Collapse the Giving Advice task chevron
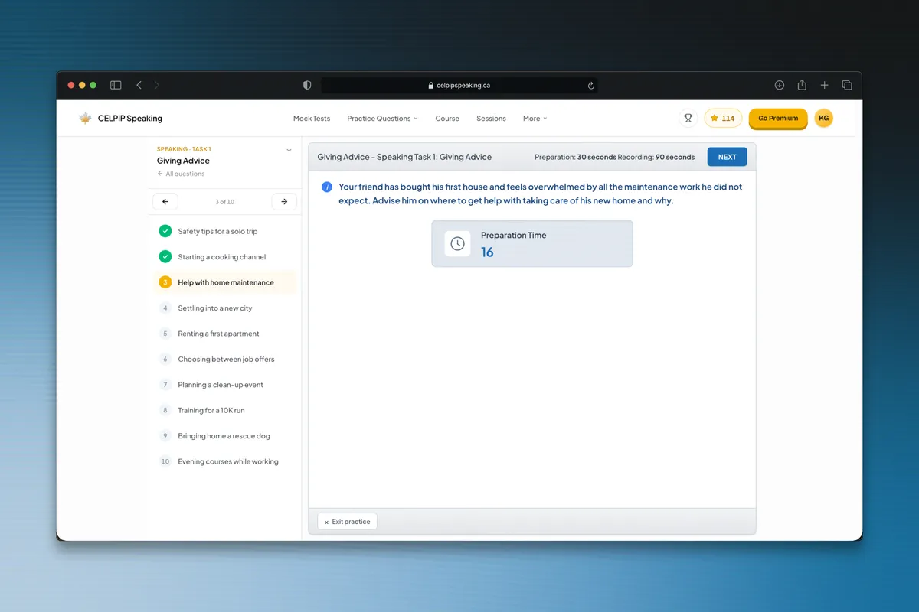Screen dimensions: 919x612 click(x=289, y=150)
